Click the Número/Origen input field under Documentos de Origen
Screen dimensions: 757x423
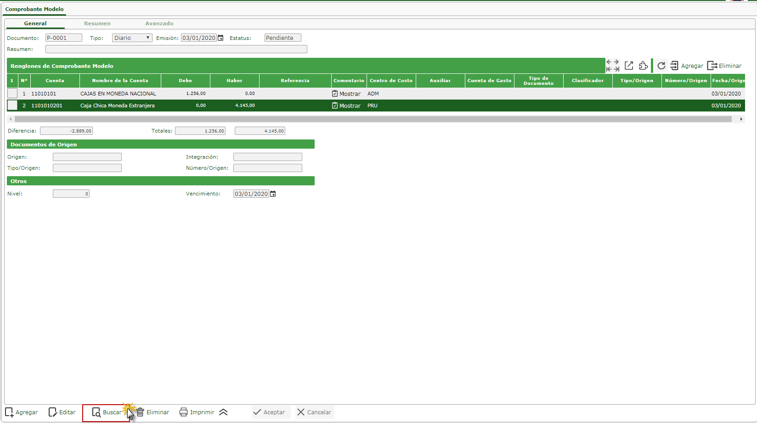pyautogui.click(x=268, y=168)
